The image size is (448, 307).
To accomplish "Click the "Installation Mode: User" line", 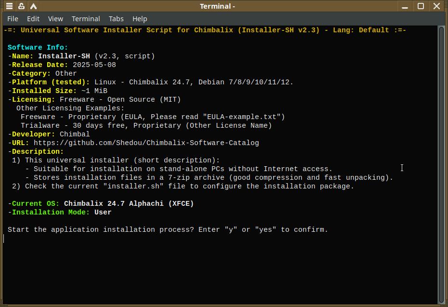I will coord(60,213).
